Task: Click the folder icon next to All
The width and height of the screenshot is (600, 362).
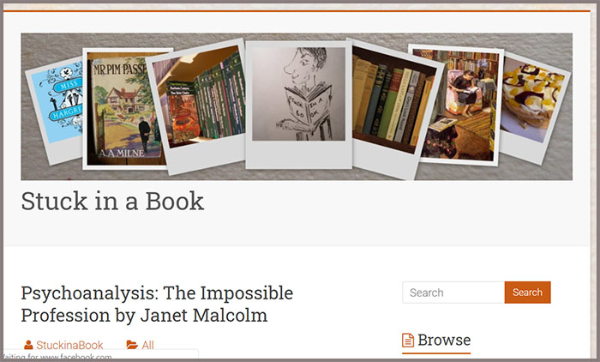Action: [132, 345]
